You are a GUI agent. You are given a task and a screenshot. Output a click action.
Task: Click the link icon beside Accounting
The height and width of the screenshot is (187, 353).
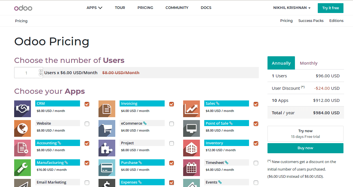click(59, 143)
